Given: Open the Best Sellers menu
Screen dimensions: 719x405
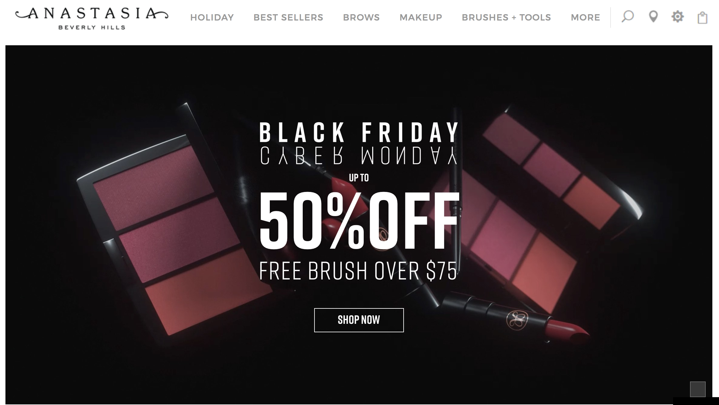Looking at the screenshot, I should coord(288,18).
